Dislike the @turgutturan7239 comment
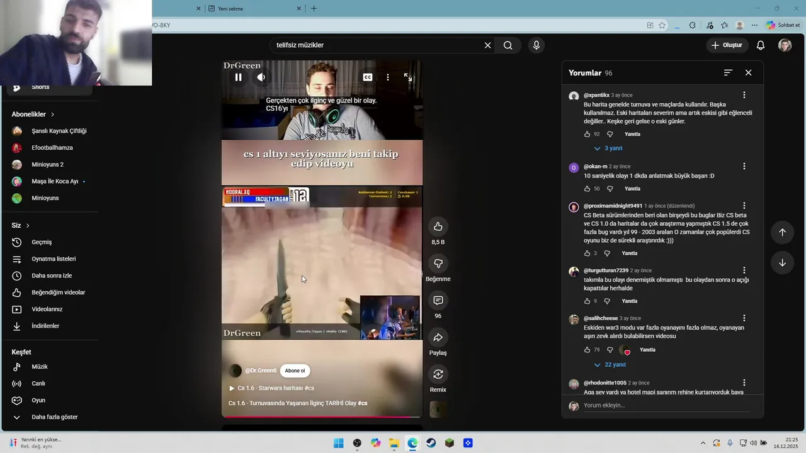806x453 pixels. pos(607,301)
